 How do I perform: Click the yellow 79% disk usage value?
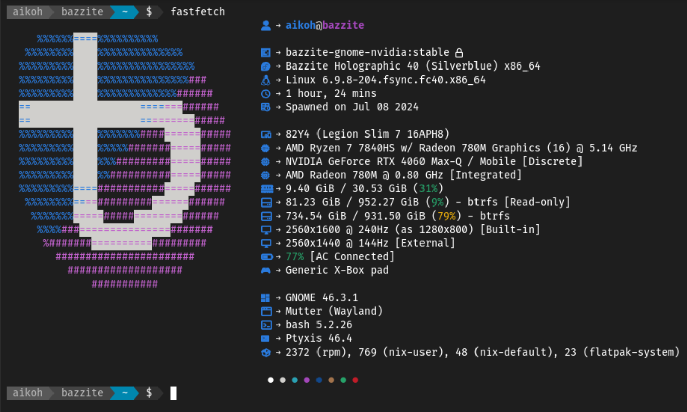click(446, 216)
